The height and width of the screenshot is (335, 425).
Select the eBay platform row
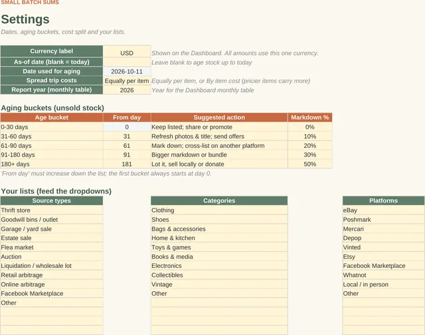[x=384, y=210]
